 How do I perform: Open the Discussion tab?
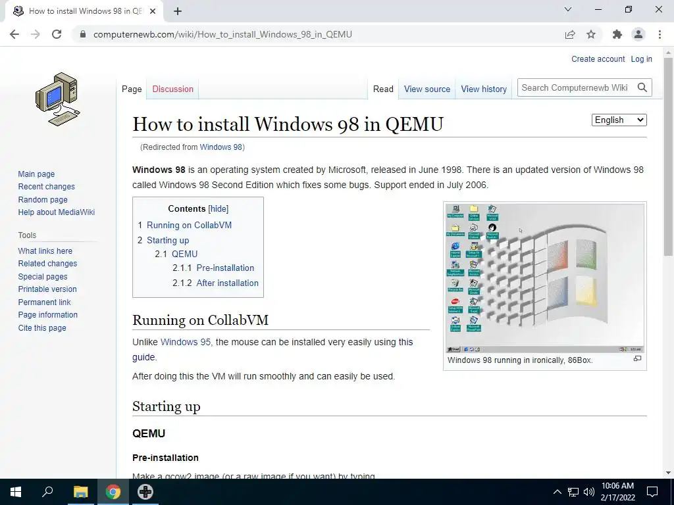click(x=173, y=89)
